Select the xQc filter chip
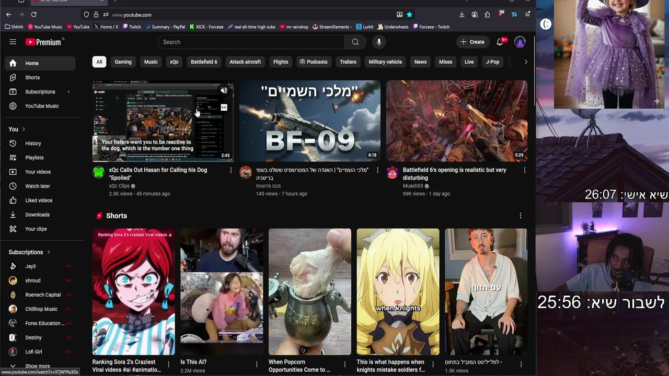The image size is (669, 376). click(x=174, y=62)
